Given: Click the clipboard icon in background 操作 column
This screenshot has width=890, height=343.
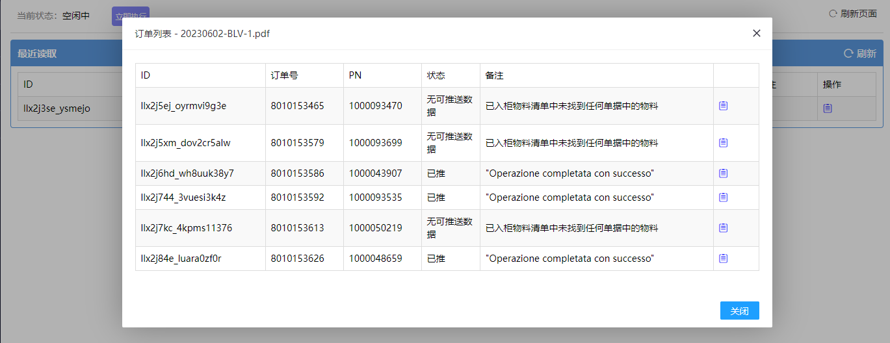Looking at the screenshot, I should pyautogui.click(x=828, y=108).
